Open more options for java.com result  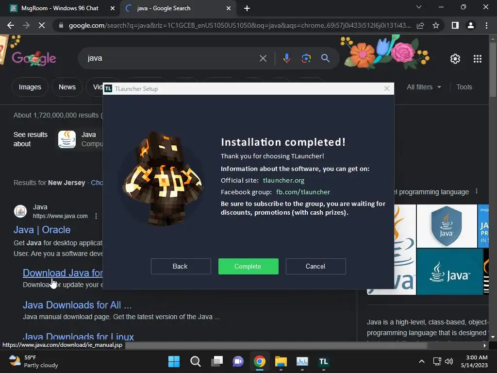coord(96,216)
